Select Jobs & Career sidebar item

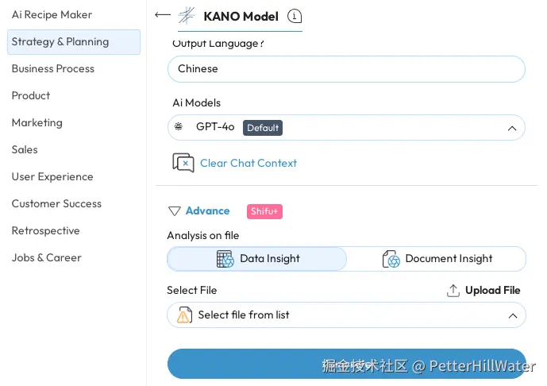click(47, 258)
